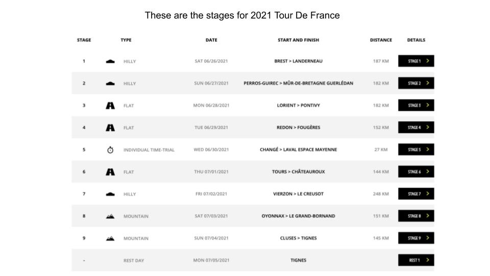Click the DATE column header
Image resolution: width=490 pixels, height=276 pixels.
pos(211,40)
